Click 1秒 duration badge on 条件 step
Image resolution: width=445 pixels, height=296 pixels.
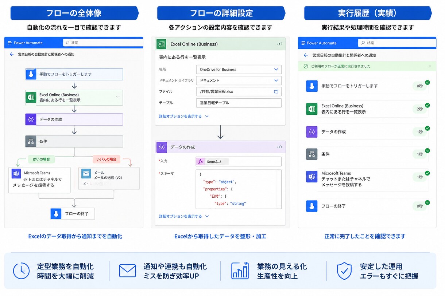420,154
